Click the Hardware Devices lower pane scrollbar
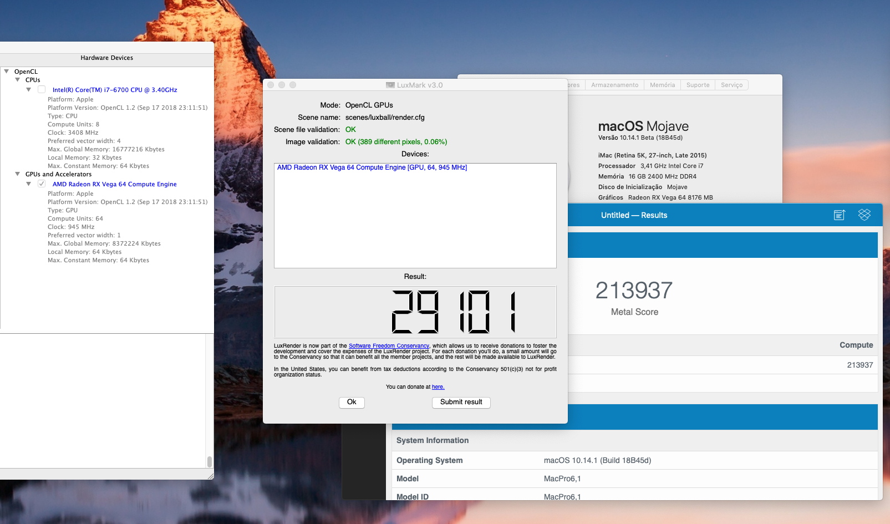890x524 pixels. tap(209, 461)
